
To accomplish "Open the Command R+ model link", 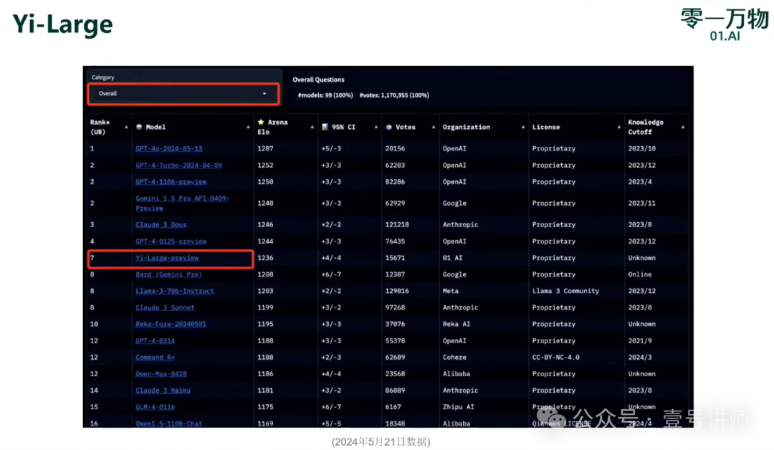I will pos(156,358).
